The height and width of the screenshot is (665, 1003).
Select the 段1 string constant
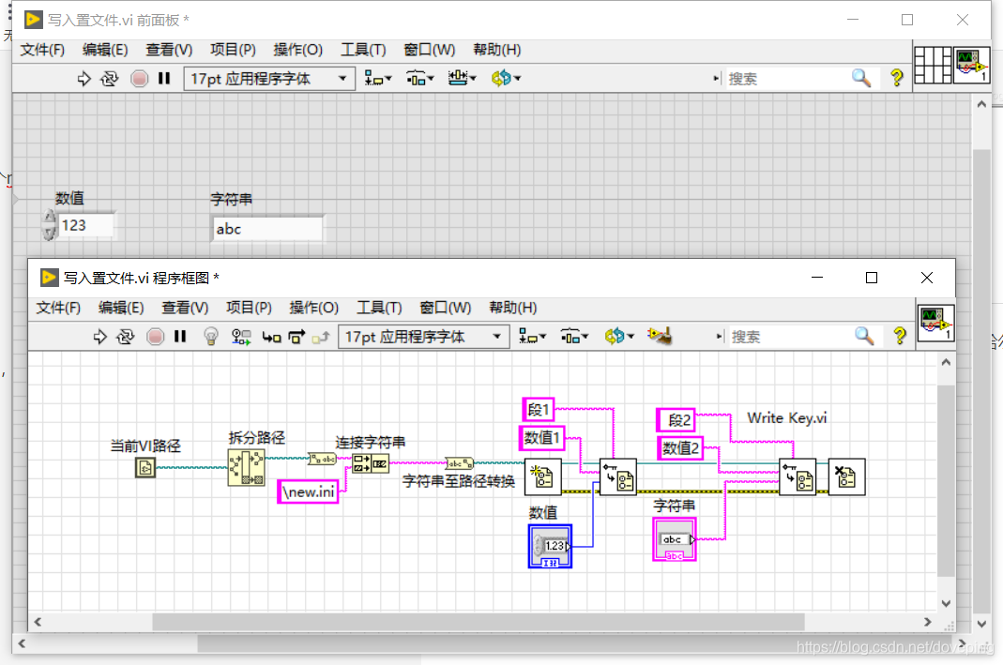538,409
